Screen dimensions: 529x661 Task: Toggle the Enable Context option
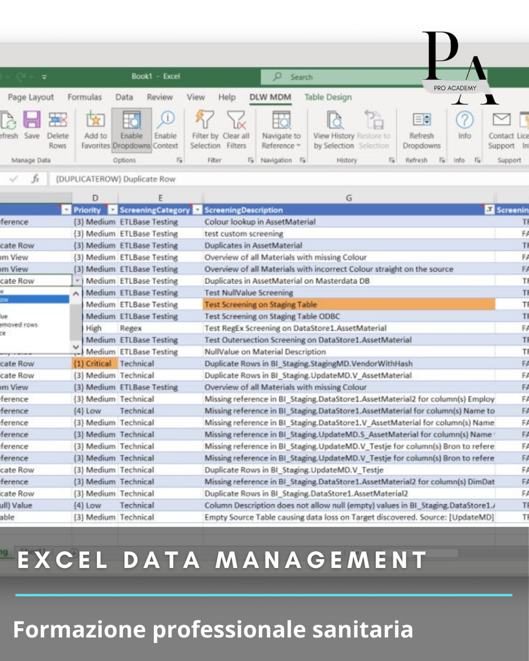click(165, 130)
